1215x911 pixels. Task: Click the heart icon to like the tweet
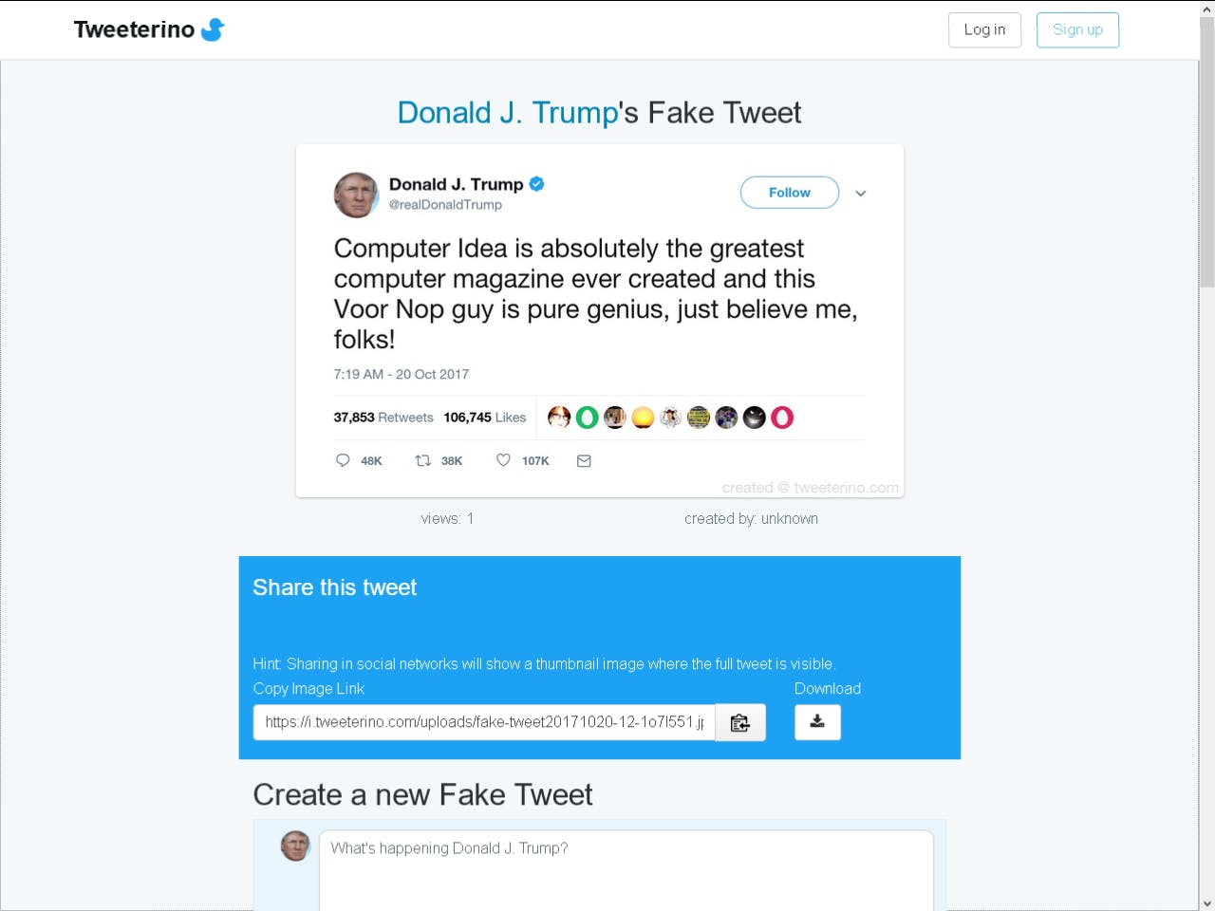pos(503,460)
